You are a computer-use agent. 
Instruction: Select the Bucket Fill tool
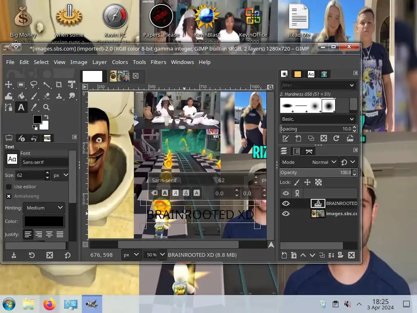21,96
